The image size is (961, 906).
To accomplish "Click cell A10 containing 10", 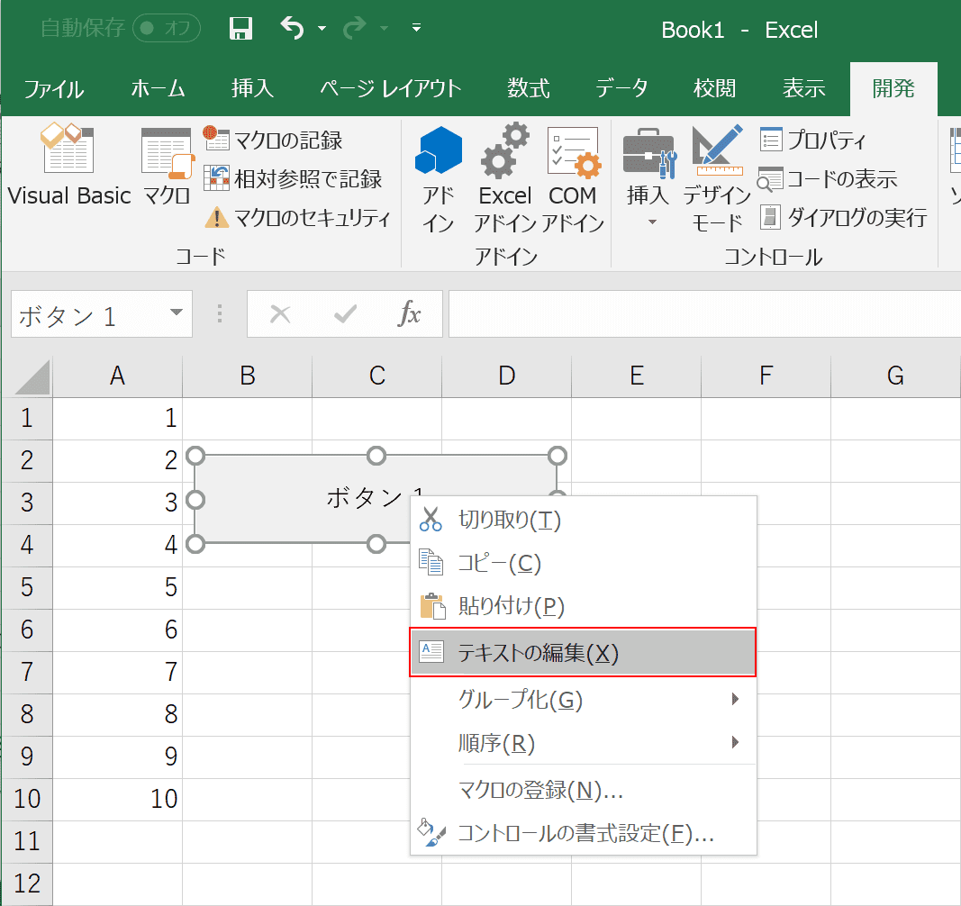I will tap(118, 799).
